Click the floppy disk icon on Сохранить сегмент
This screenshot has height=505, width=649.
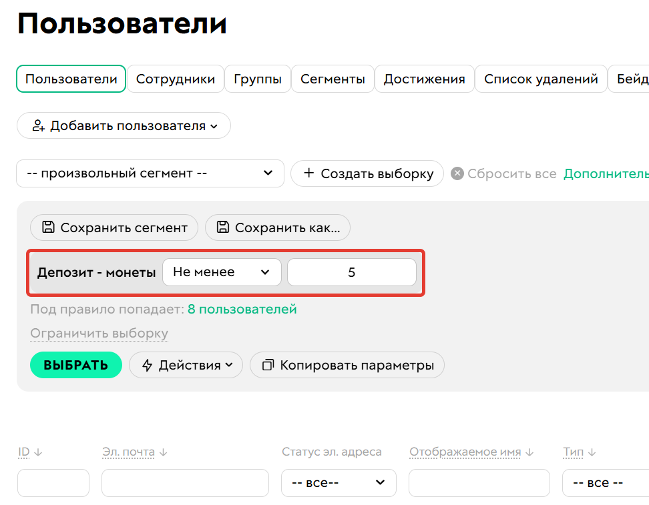pyautogui.click(x=47, y=227)
